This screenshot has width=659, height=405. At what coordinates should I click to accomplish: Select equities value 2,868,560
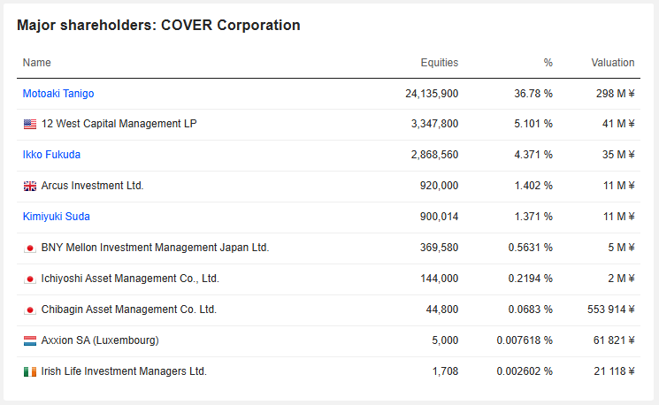(434, 155)
